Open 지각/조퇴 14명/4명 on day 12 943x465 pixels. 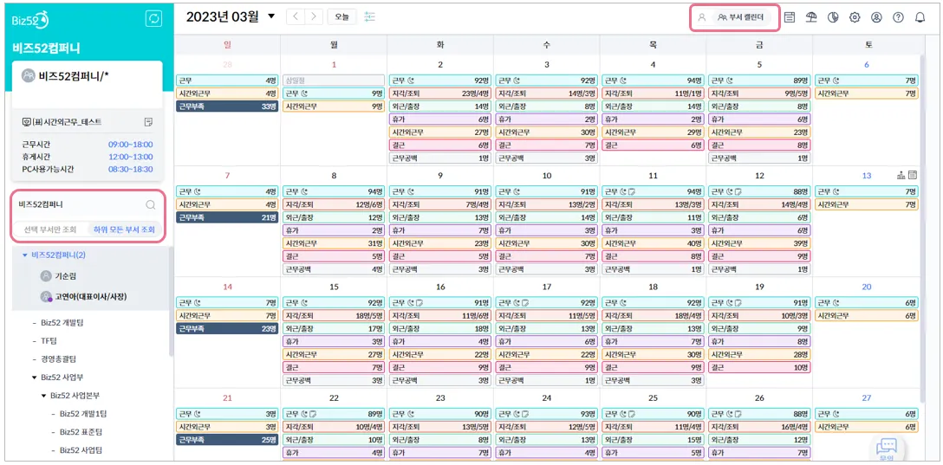click(759, 204)
